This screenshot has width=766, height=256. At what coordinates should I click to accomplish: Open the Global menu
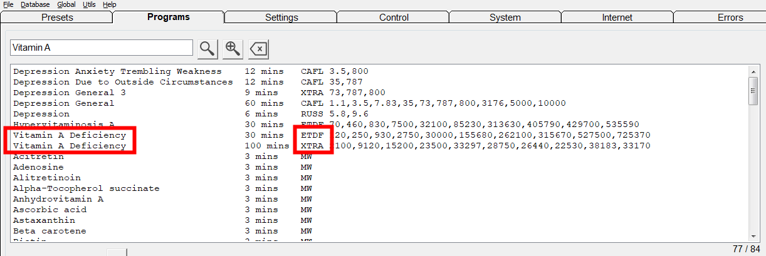tap(66, 4)
